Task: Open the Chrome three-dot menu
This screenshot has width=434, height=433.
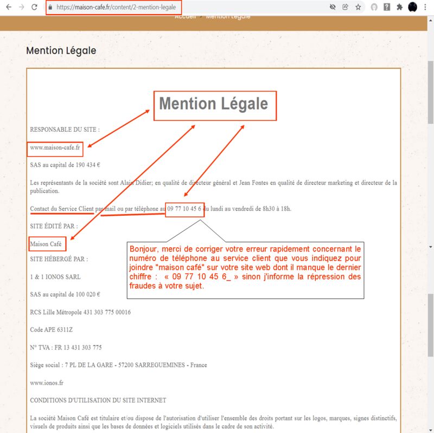Action: coord(425,7)
